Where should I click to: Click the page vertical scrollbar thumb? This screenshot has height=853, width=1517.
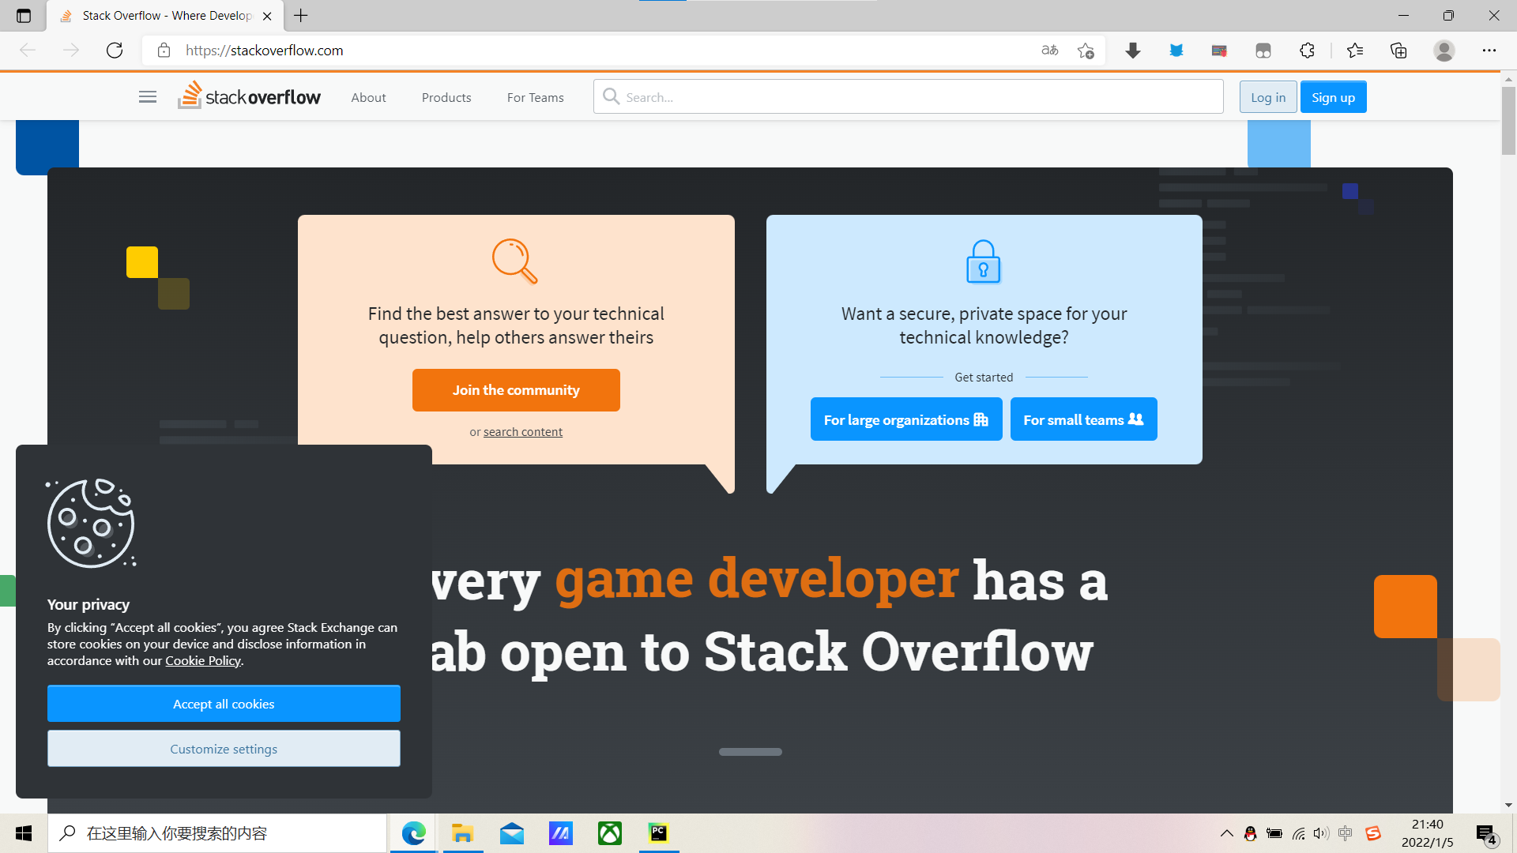click(1508, 120)
